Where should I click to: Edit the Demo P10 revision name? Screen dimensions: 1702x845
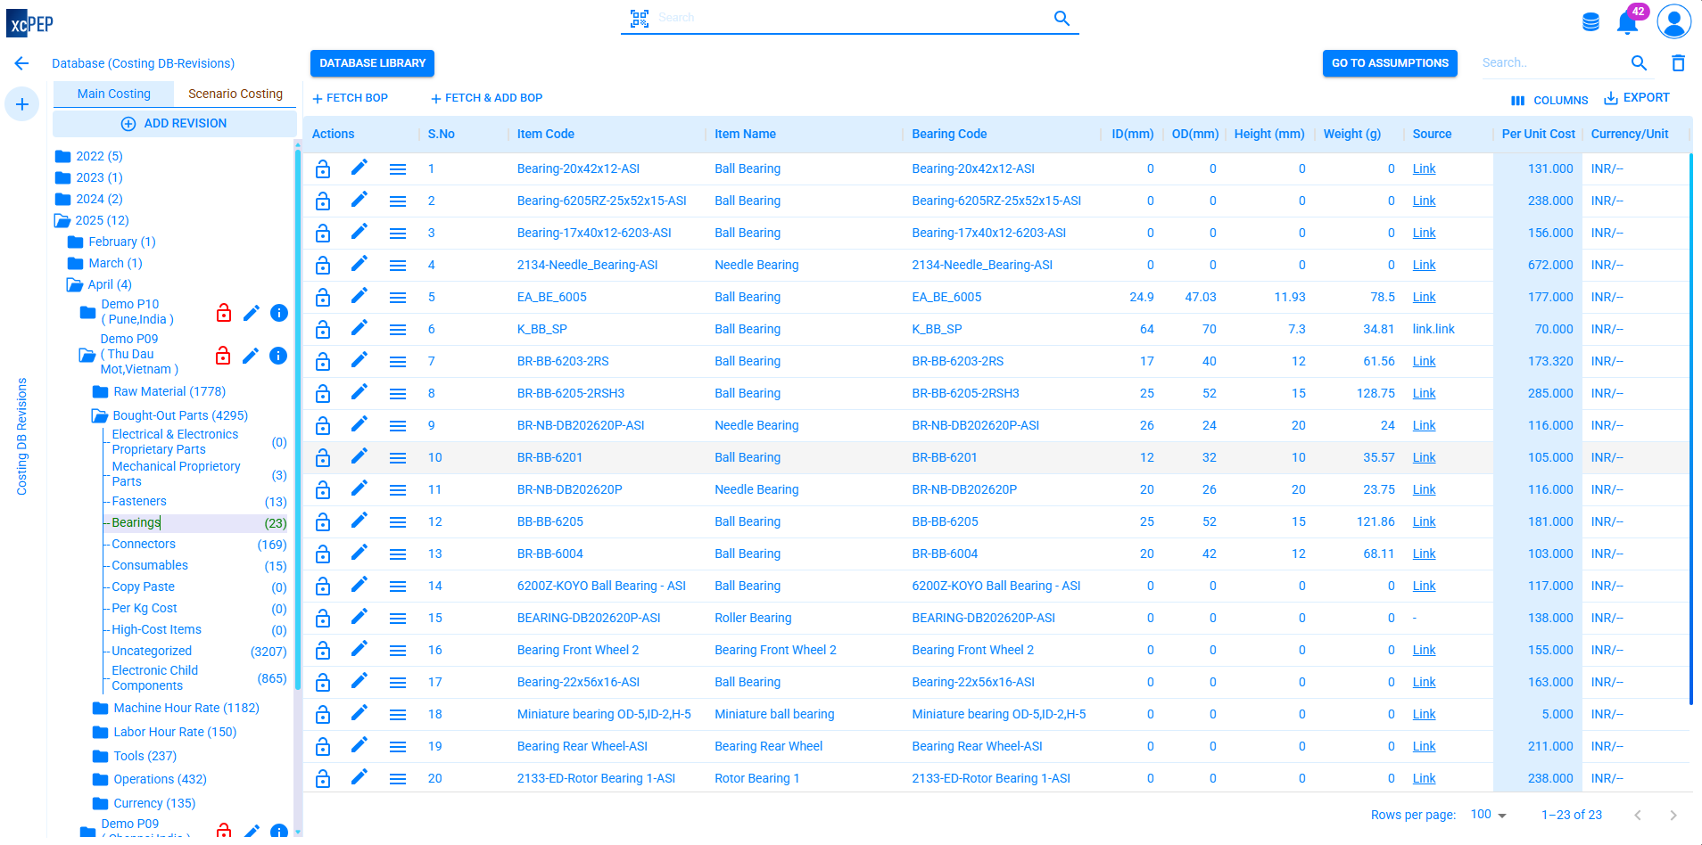pos(251,313)
